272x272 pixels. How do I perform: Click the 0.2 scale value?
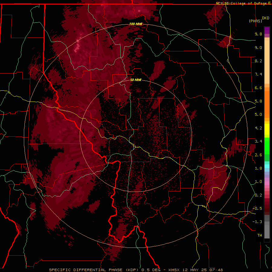pyautogui.click(x=258, y=195)
